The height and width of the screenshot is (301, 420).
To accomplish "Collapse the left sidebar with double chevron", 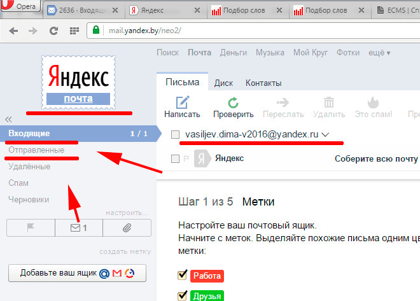I will 8,119.
